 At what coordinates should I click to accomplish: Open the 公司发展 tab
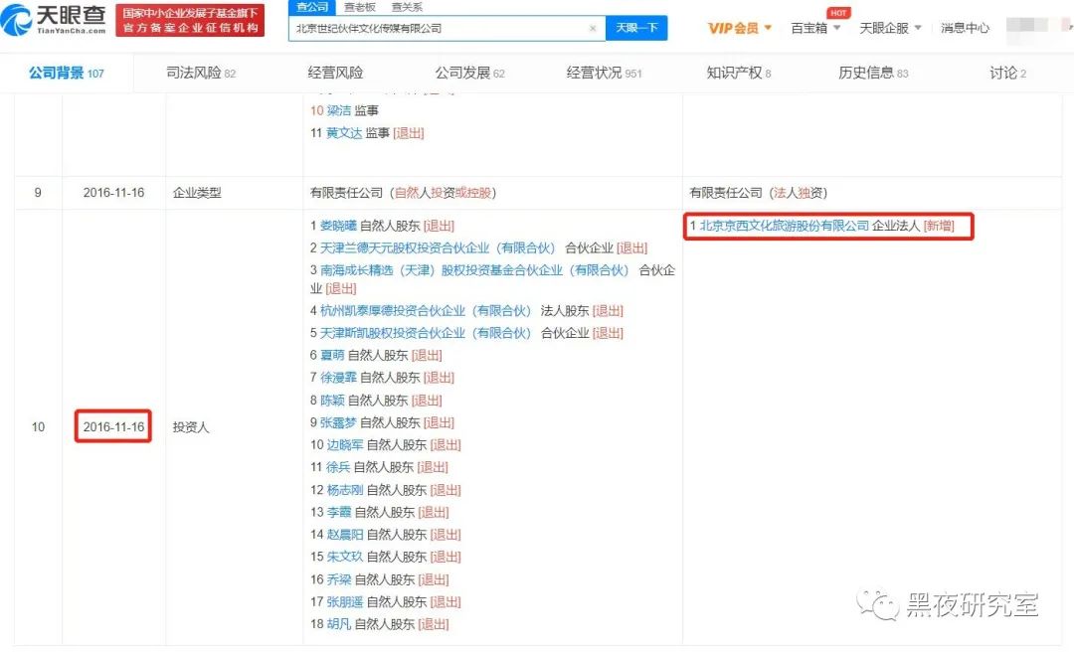pyautogui.click(x=469, y=73)
